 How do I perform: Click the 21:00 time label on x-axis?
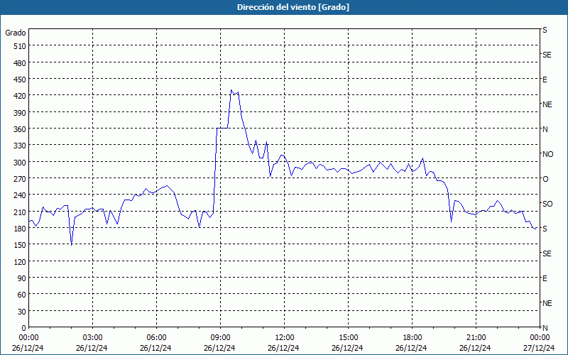tap(476, 338)
